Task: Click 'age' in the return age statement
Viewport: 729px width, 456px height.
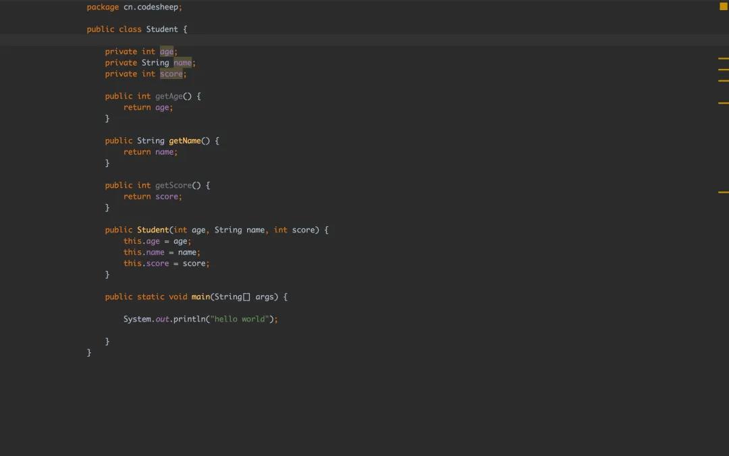Action: click(162, 107)
